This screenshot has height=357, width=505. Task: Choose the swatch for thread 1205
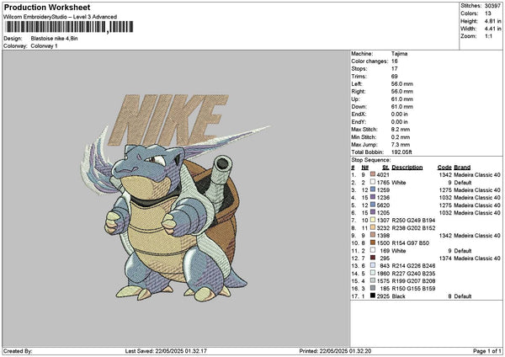point(373,212)
